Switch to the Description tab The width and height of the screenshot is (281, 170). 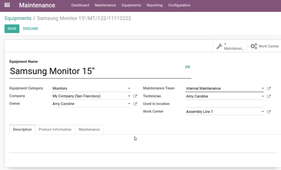click(22, 129)
